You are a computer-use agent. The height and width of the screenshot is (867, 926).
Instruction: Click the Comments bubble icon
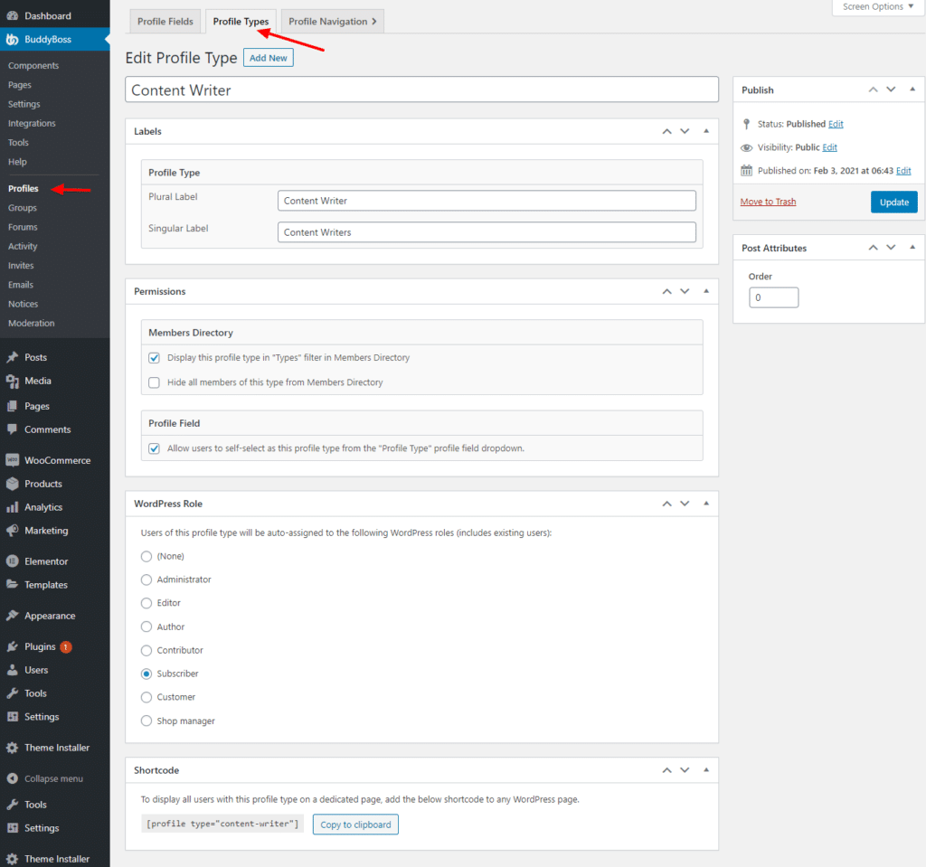point(12,429)
